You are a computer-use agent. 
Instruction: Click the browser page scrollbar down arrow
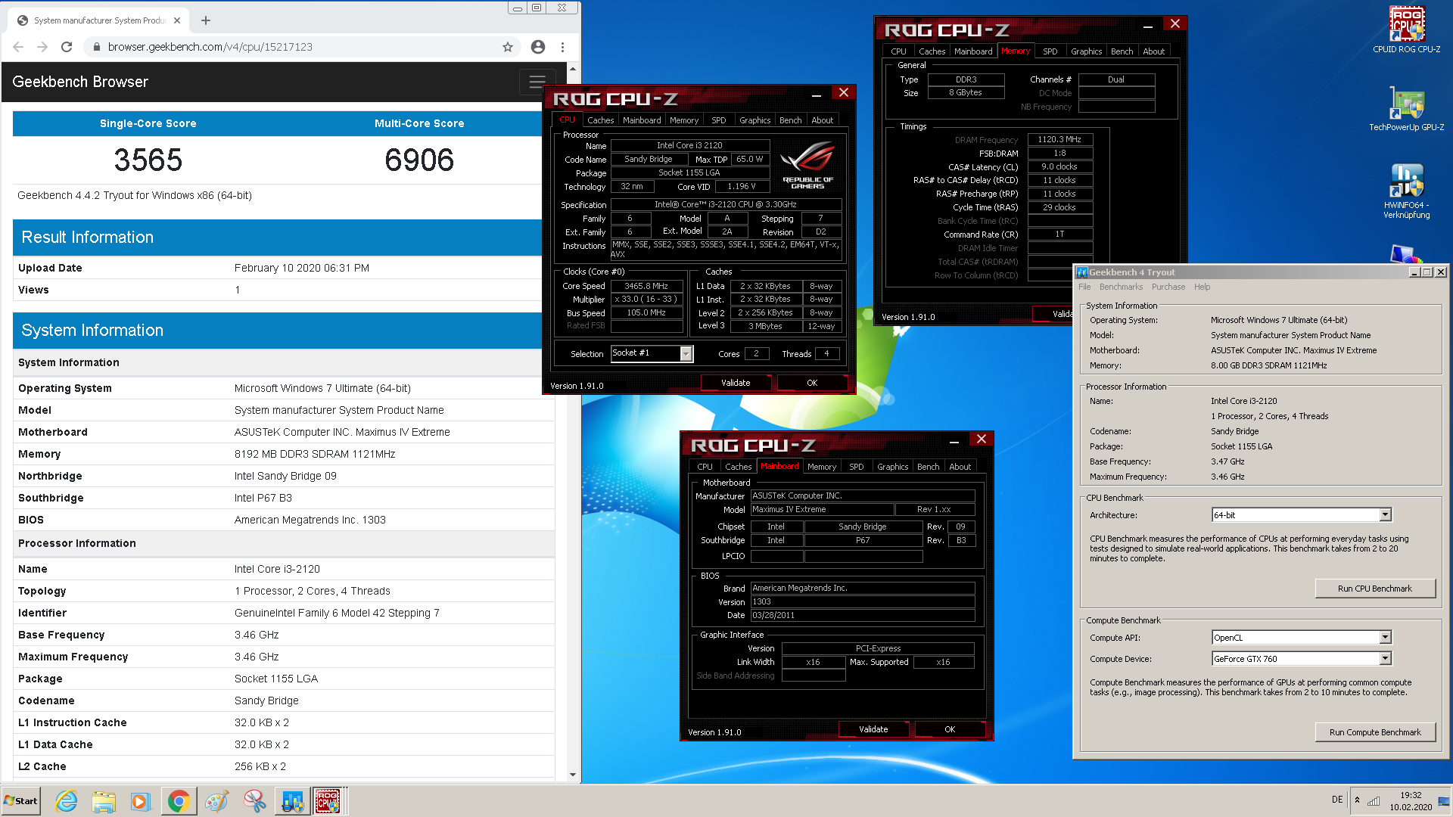coord(573,775)
